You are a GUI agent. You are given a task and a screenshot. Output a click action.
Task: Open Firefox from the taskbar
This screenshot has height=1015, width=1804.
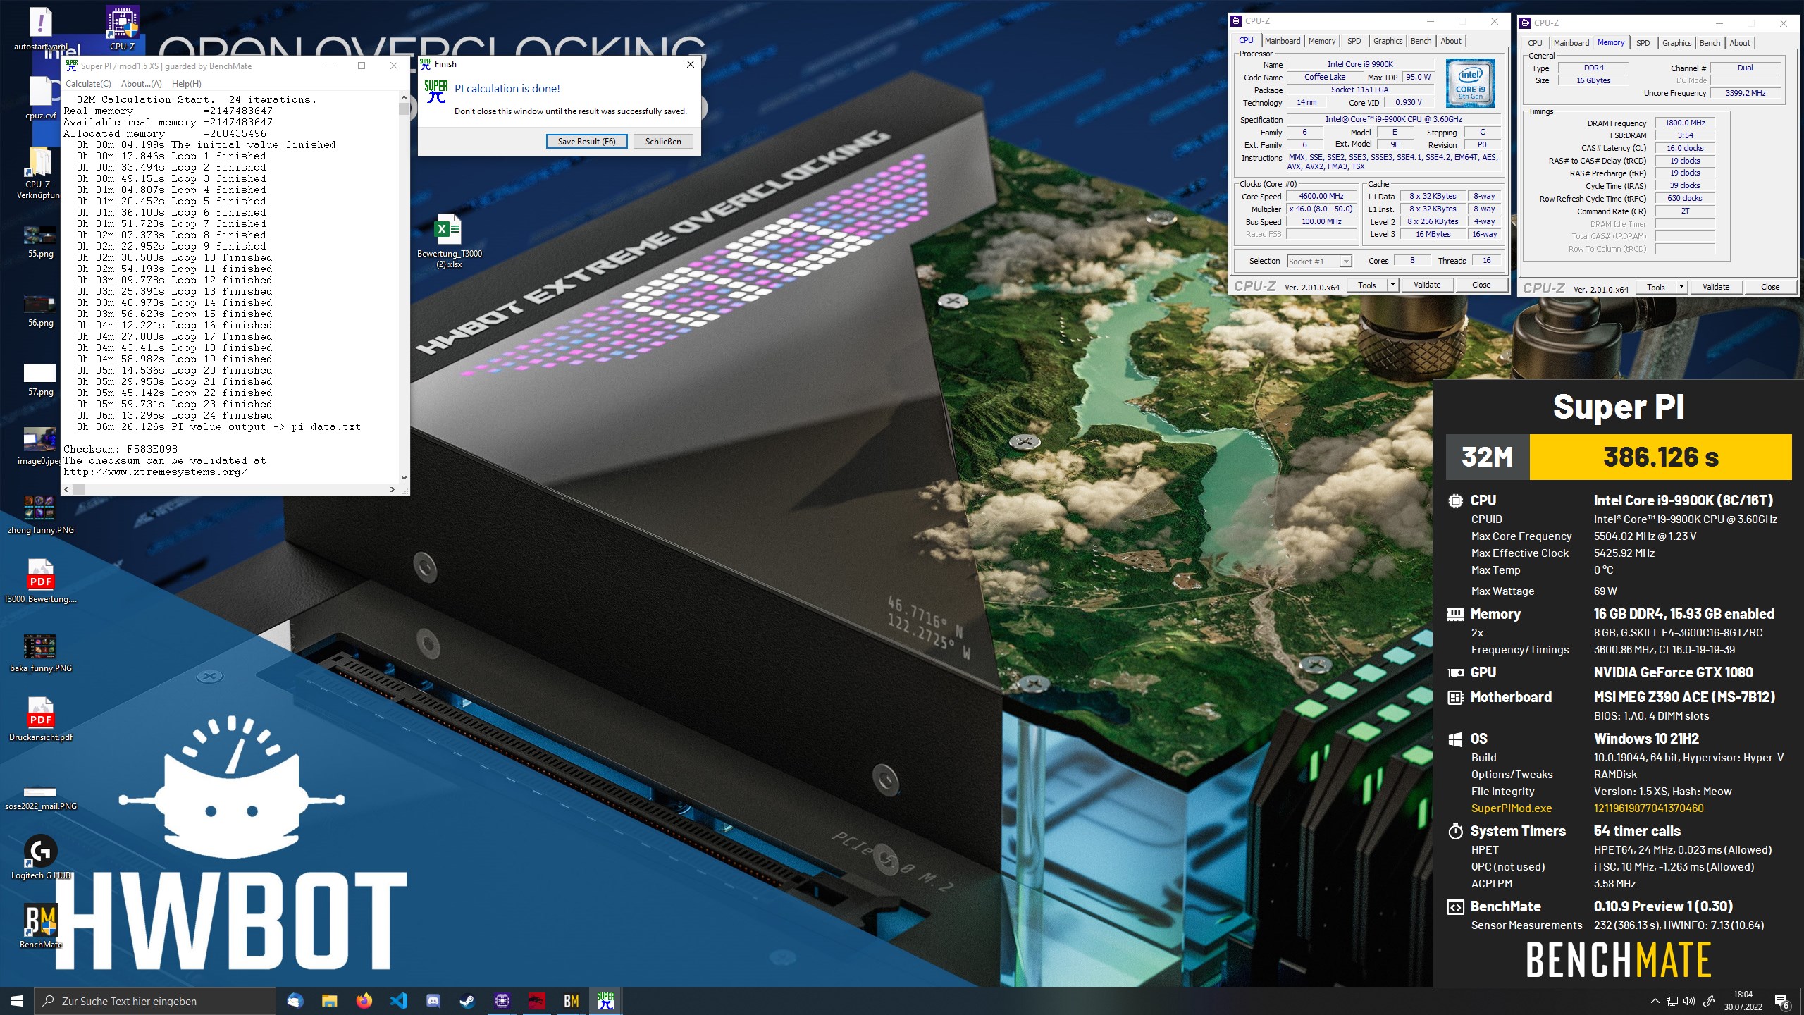pyautogui.click(x=364, y=1001)
